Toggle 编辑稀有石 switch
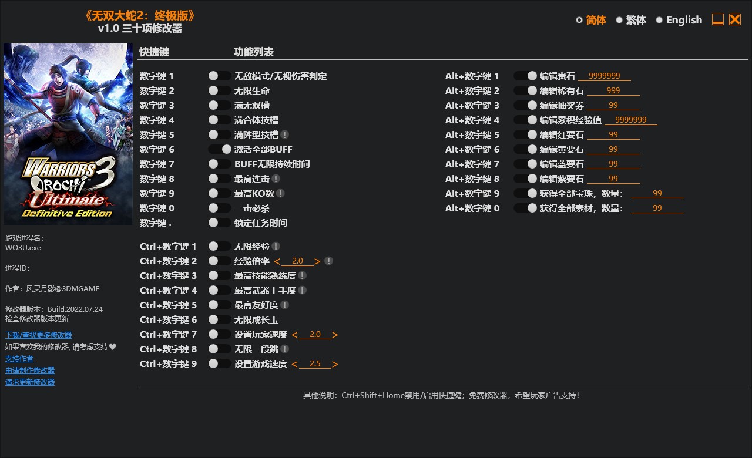Image resolution: width=752 pixels, height=458 pixels. 525,90
